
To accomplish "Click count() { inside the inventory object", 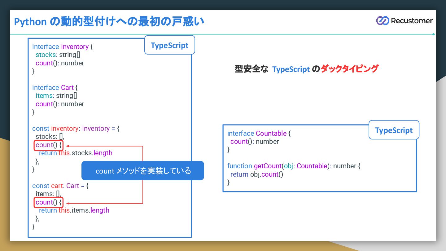I will (49, 145).
